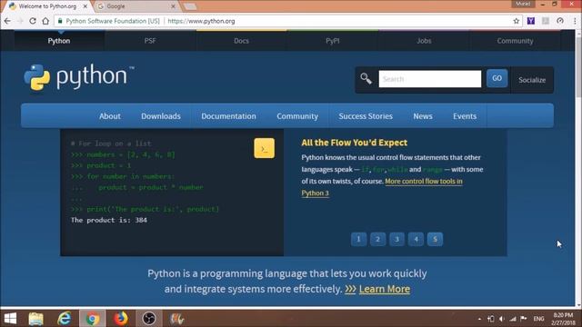582x327 pixels.
Task: Show slide 4 of code examples
Action: pos(416,239)
